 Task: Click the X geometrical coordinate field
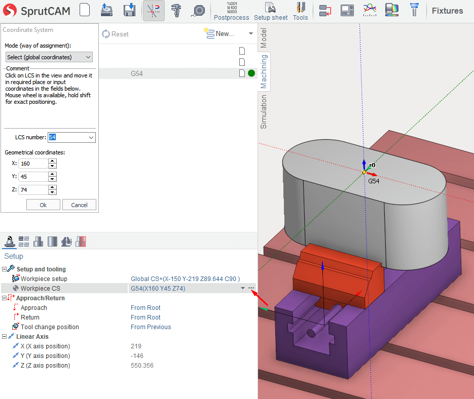33,164
